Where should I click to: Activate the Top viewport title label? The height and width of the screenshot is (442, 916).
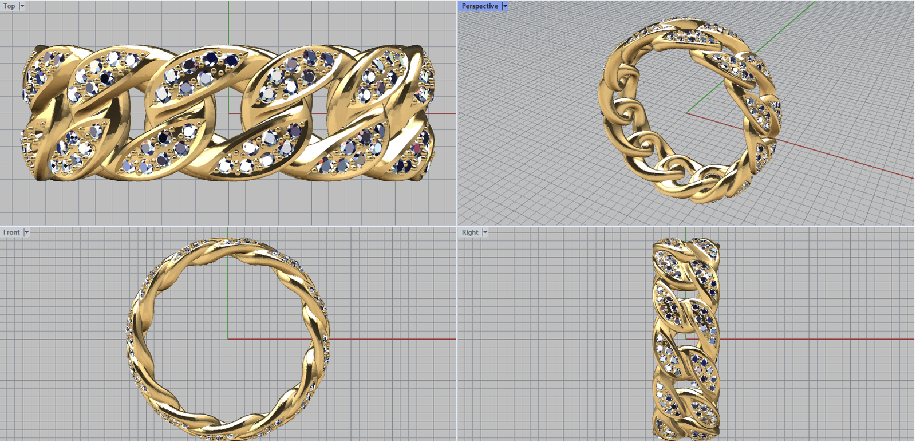[9, 6]
